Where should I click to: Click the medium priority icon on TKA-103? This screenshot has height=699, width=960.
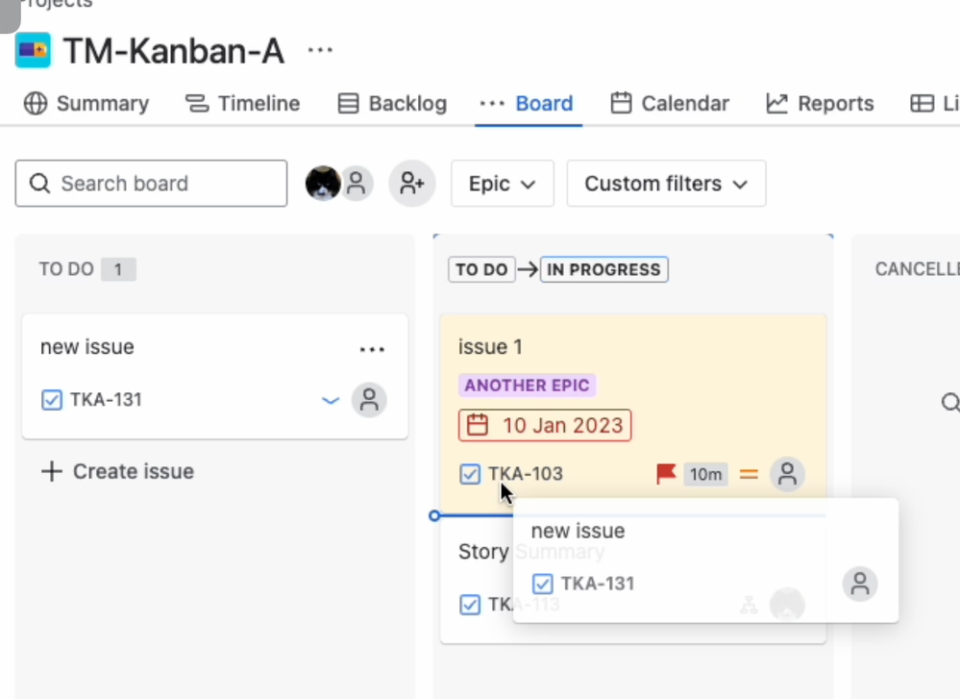749,474
